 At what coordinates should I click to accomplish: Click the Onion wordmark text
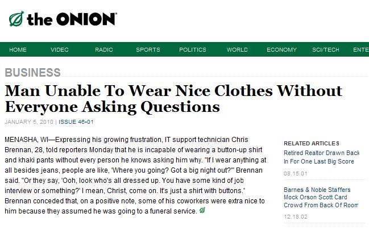[x=72, y=19]
